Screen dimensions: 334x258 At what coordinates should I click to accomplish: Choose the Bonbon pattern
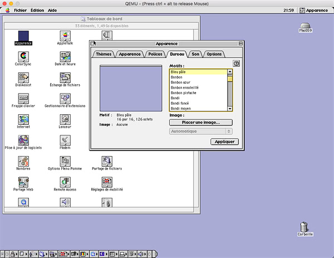coord(199,77)
